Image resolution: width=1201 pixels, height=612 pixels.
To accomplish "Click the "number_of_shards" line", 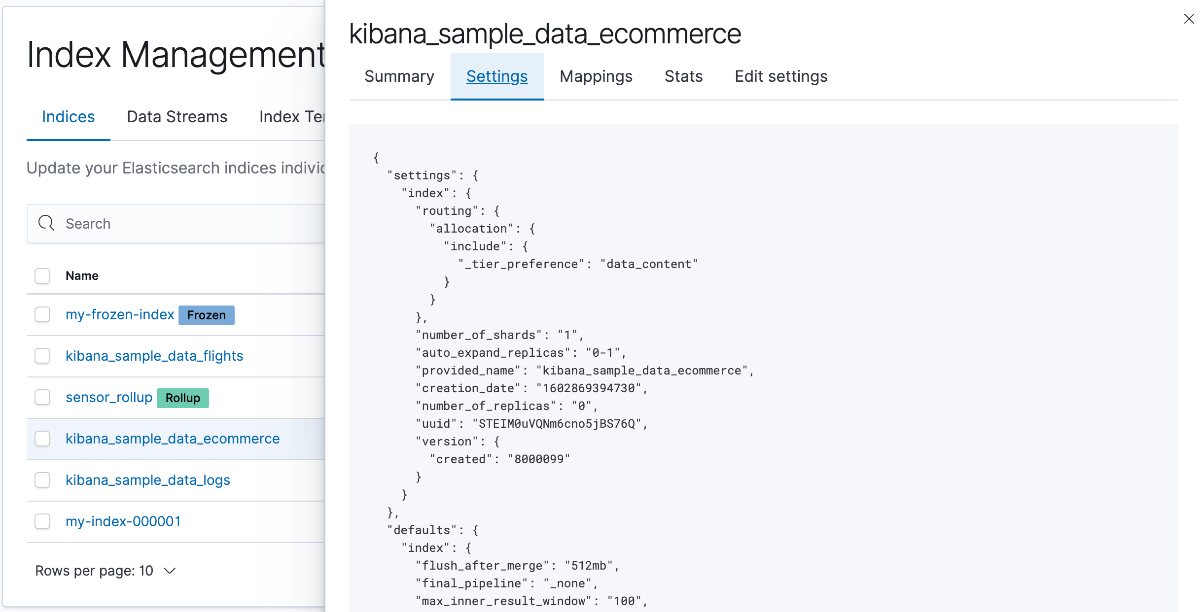I will [499, 335].
